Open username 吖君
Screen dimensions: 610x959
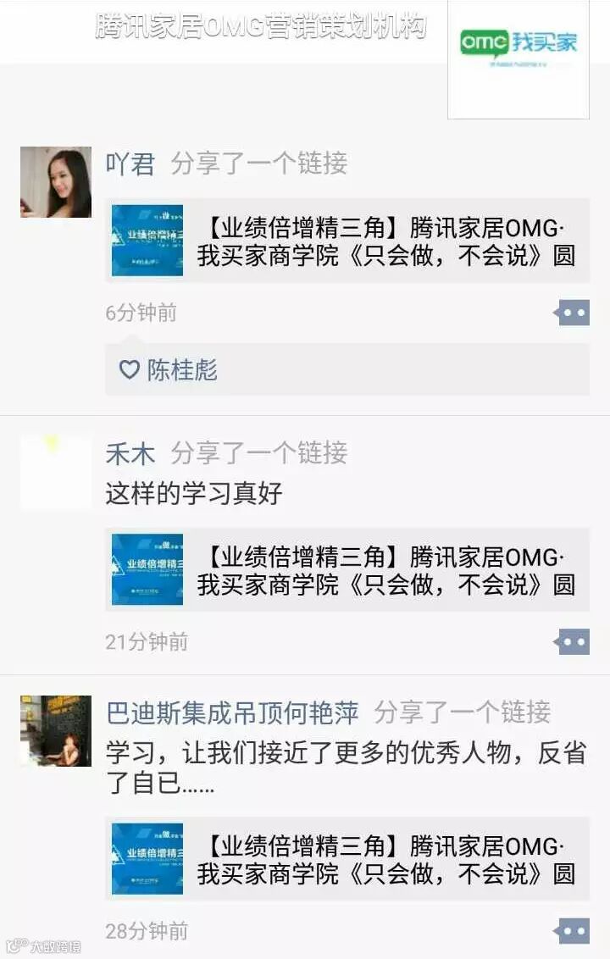pyautogui.click(x=130, y=164)
